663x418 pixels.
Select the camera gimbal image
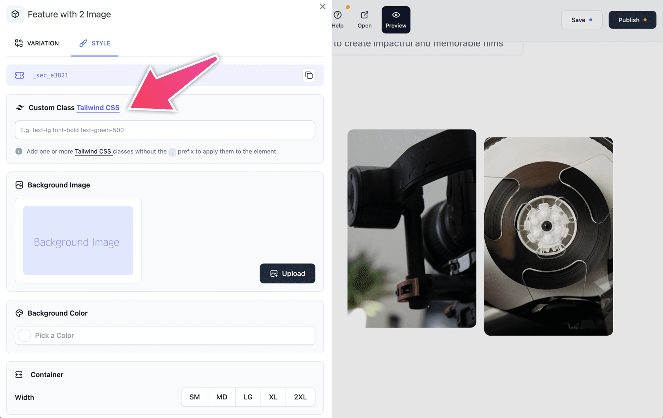412,229
